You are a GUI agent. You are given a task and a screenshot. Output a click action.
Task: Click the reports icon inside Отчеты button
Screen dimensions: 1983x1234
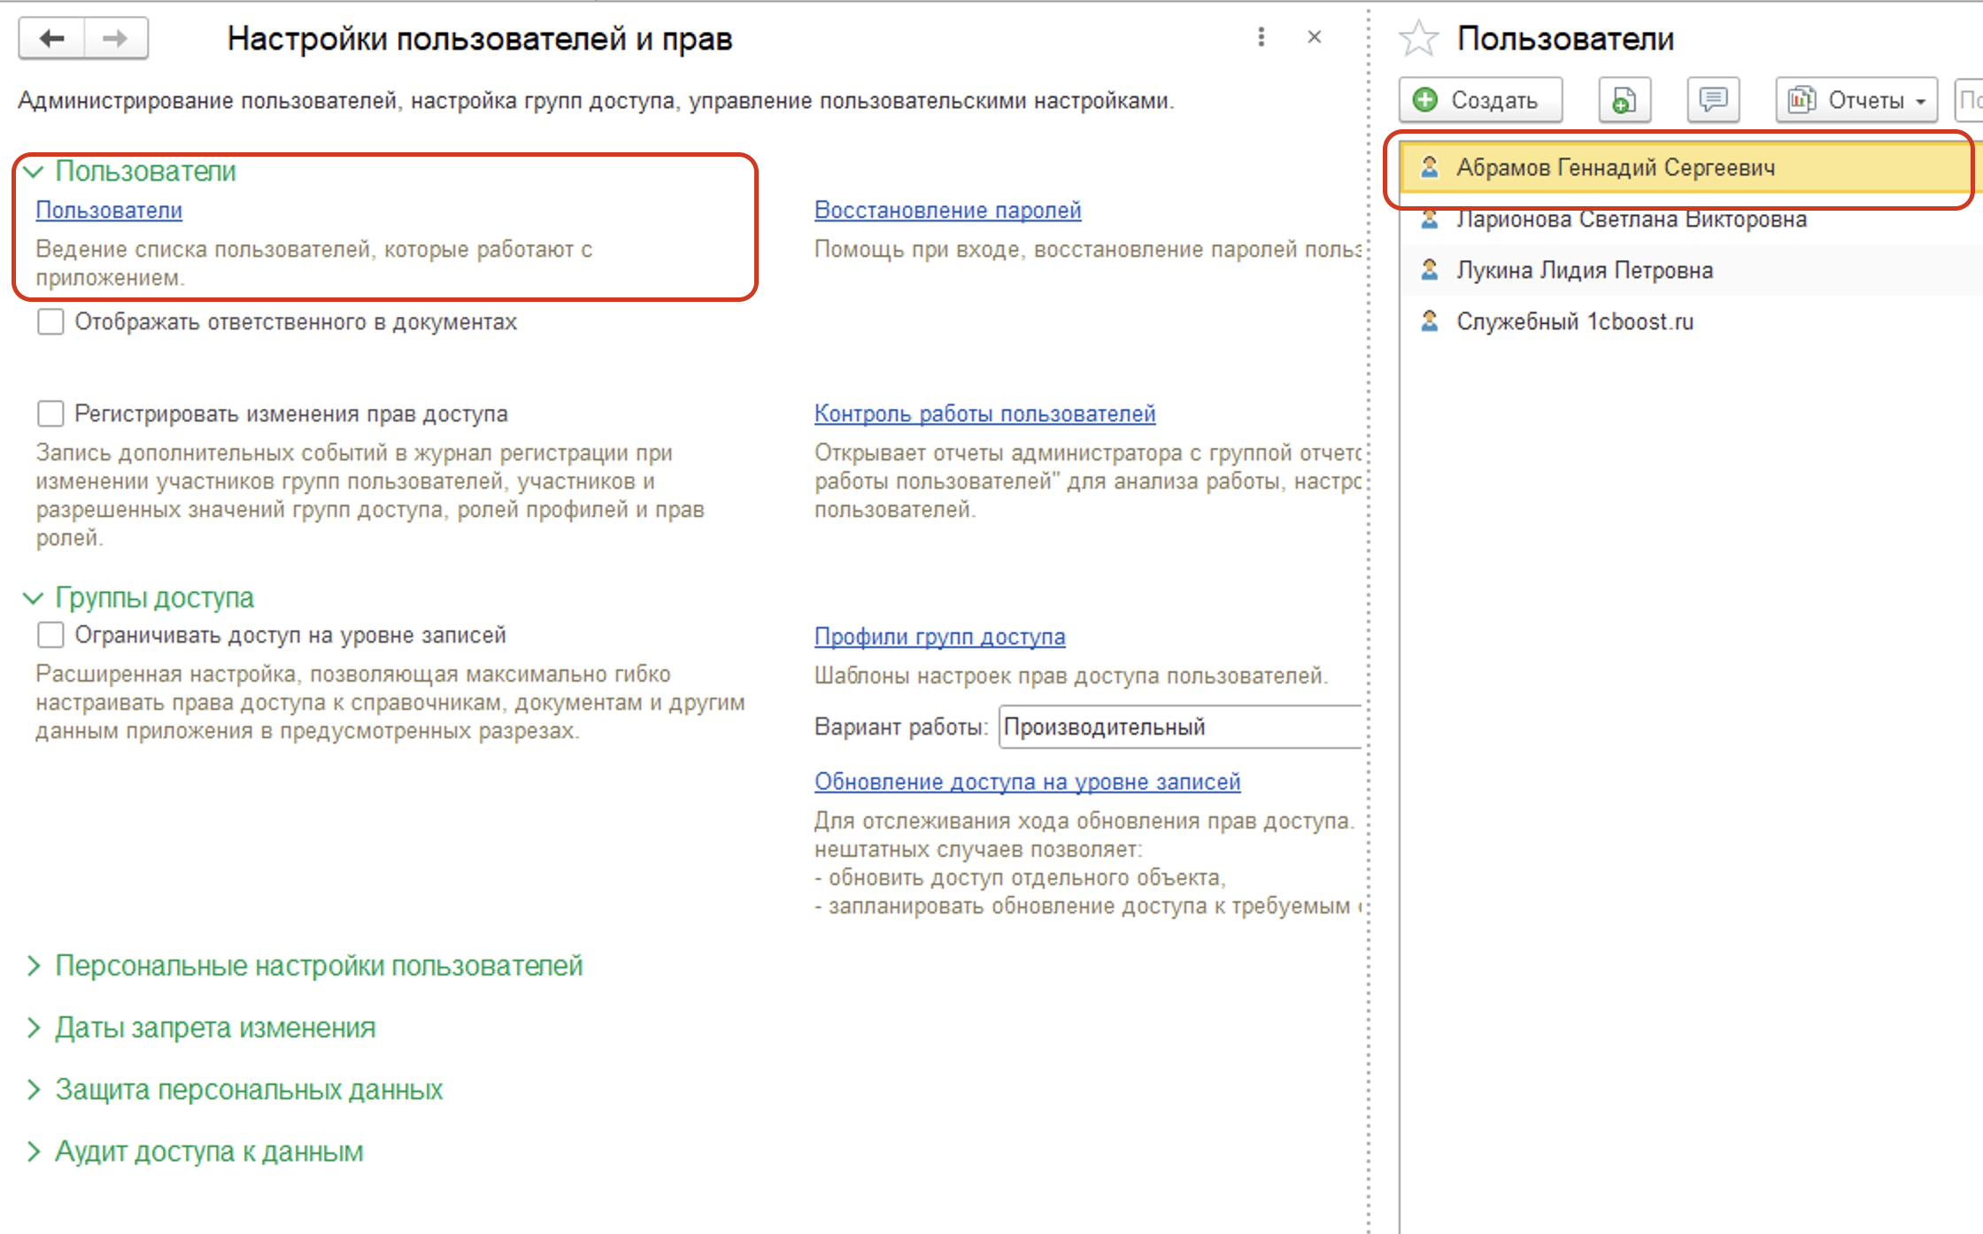pyautogui.click(x=1801, y=99)
